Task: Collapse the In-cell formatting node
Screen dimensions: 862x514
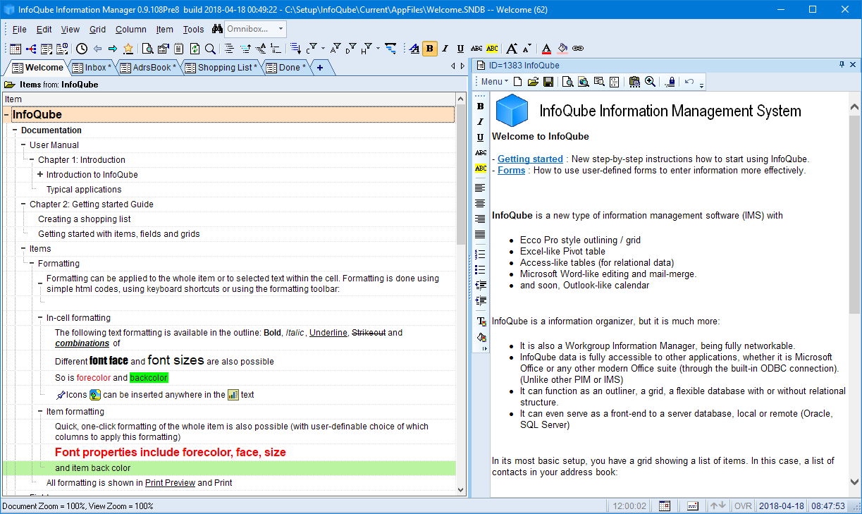Action: (x=40, y=318)
